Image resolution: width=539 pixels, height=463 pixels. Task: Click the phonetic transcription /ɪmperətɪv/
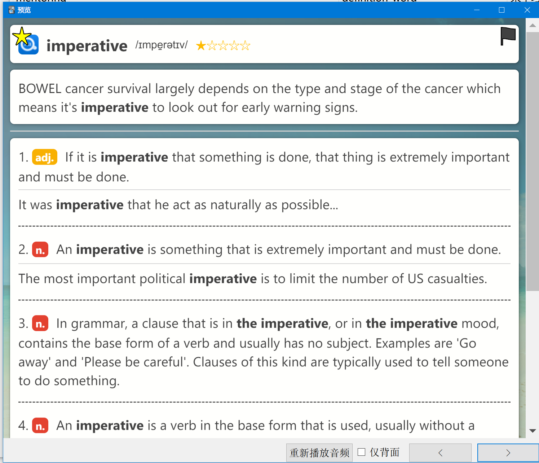point(162,45)
